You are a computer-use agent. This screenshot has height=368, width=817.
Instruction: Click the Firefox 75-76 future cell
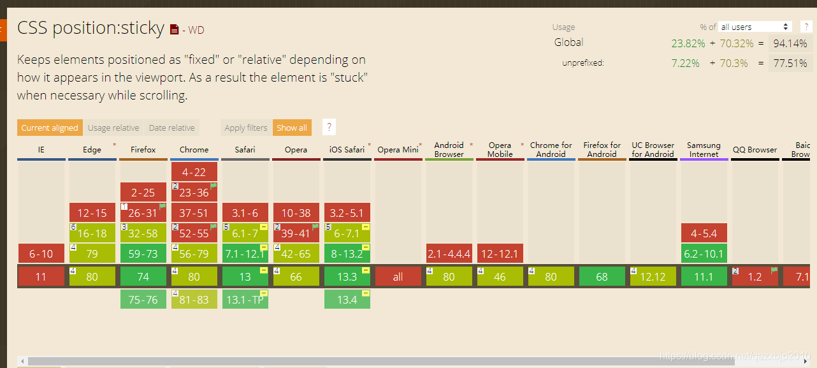tap(143, 299)
